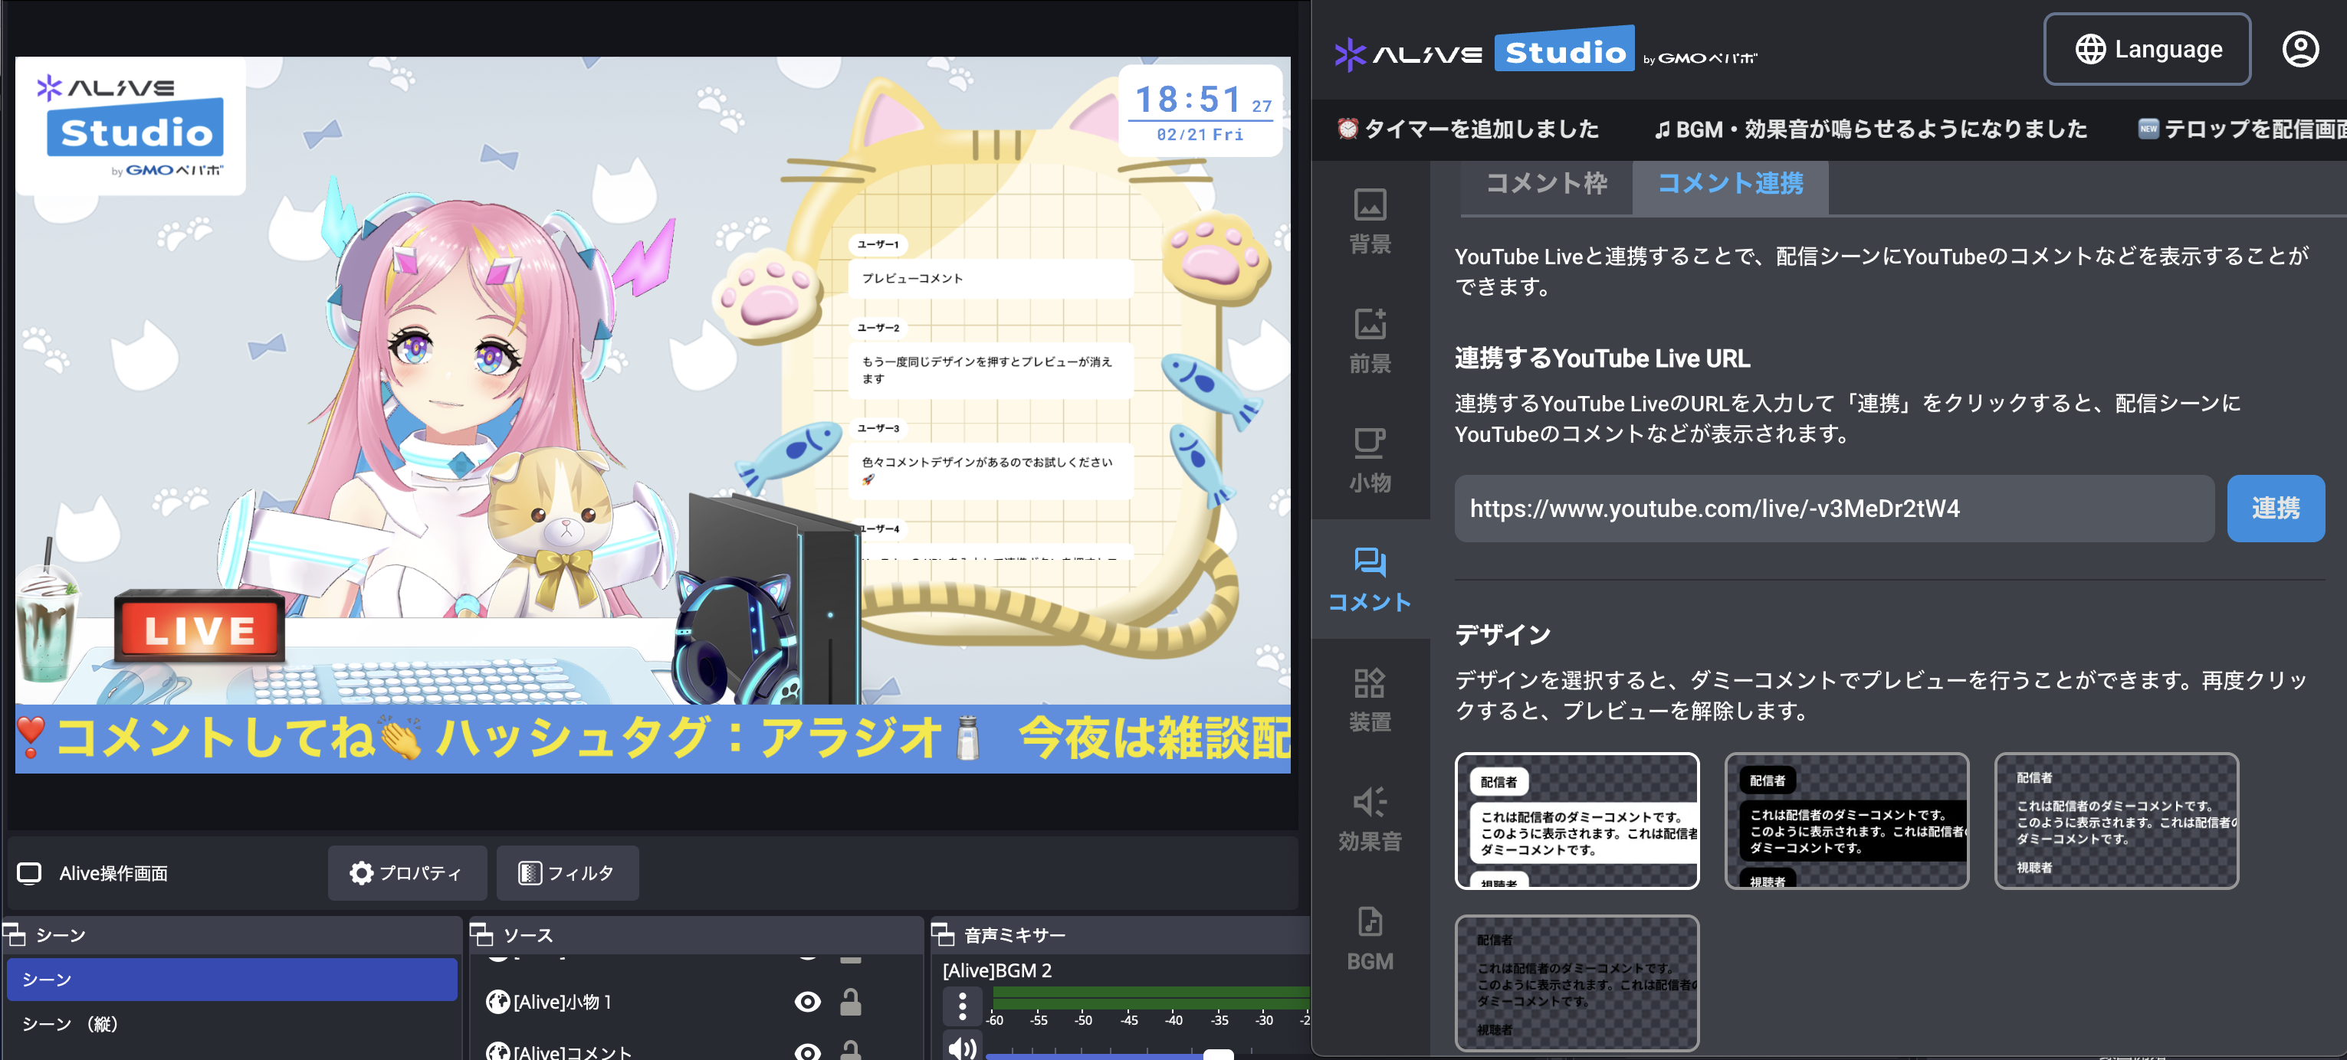This screenshot has height=1060, width=2347.
Task: Mute the [Alive]BGM 2 speaker icon
Action: (962, 1049)
